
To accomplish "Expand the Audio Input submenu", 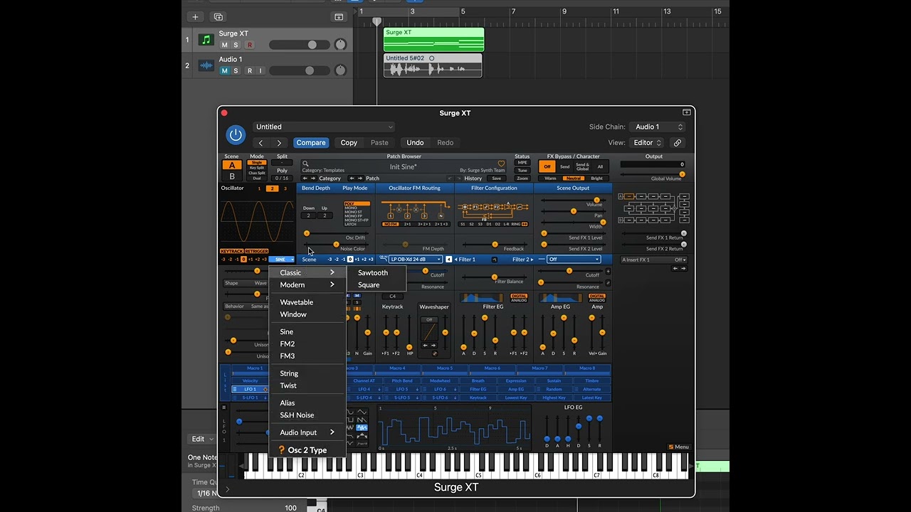I will pos(307,432).
